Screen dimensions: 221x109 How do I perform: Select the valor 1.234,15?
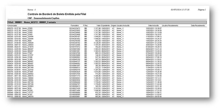tap(97, 80)
